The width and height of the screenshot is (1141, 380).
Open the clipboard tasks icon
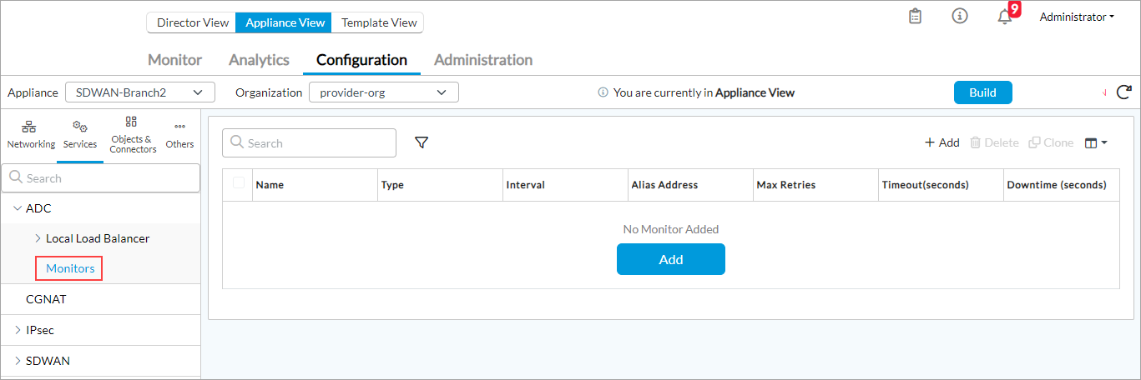[x=915, y=17]
